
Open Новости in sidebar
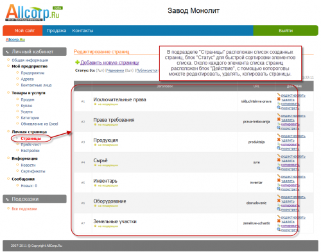tap(28, 165)
